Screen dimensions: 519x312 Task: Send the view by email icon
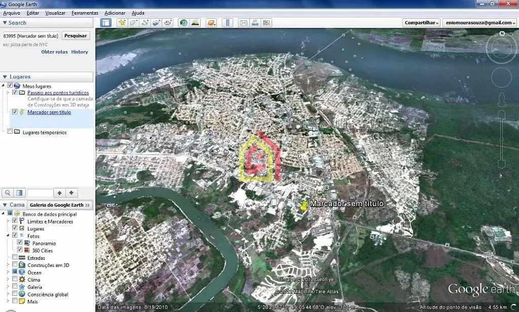coord(243,22)
